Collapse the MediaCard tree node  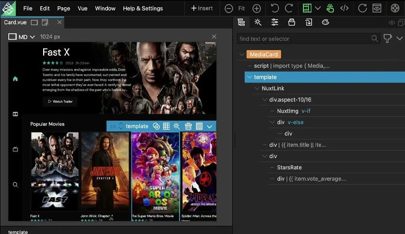pos(242,54)
